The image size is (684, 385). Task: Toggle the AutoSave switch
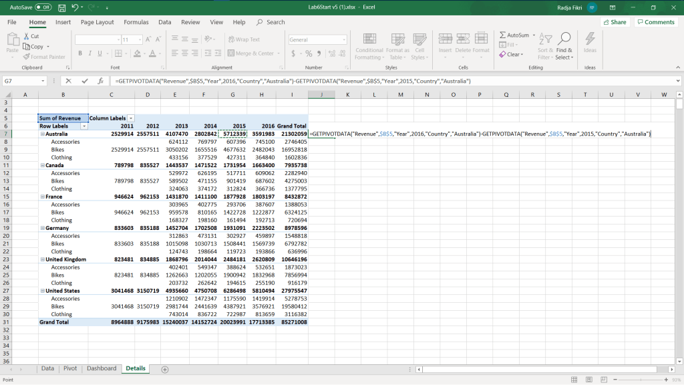click(x=43, y=7)
